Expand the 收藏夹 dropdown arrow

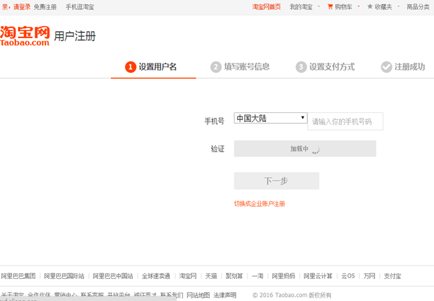(399, 7)
